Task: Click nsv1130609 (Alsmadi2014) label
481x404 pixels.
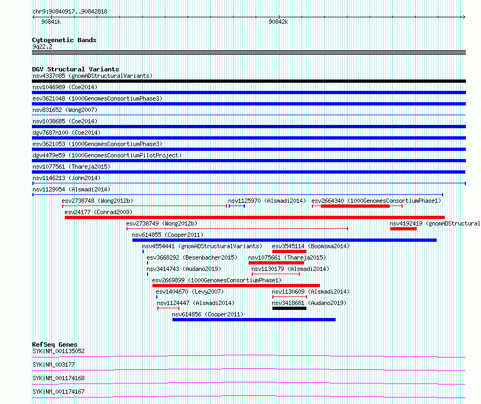Action: (311, 292)
